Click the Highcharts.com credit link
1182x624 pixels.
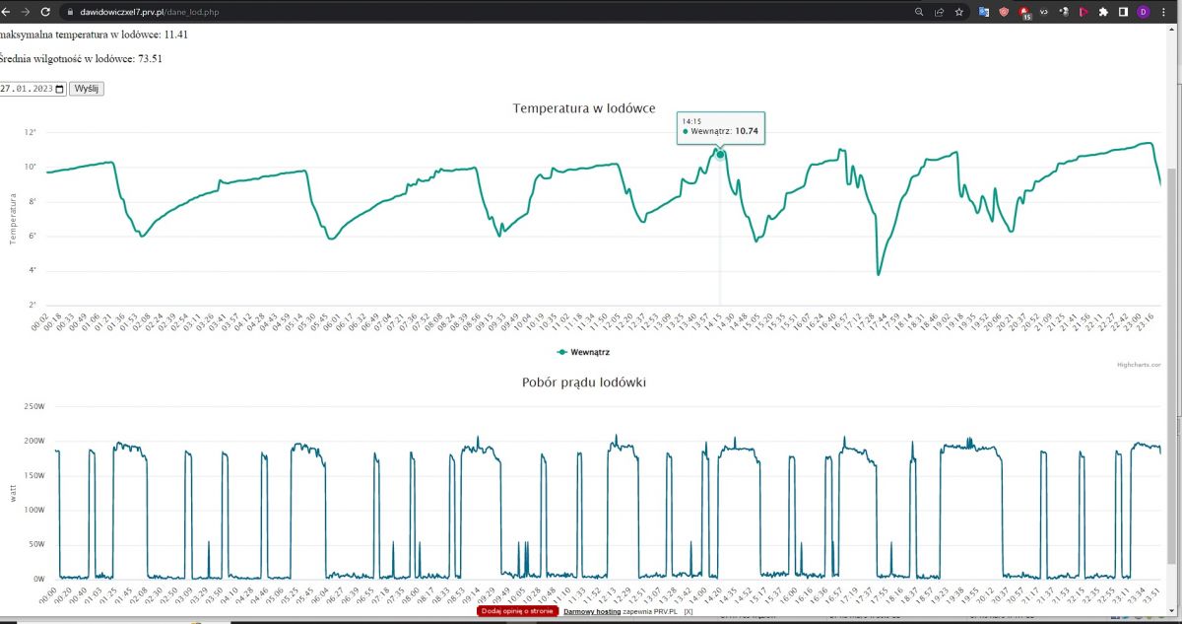pos(1139,365)
